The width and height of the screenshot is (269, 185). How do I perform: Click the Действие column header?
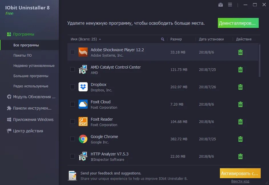point(244,39)
